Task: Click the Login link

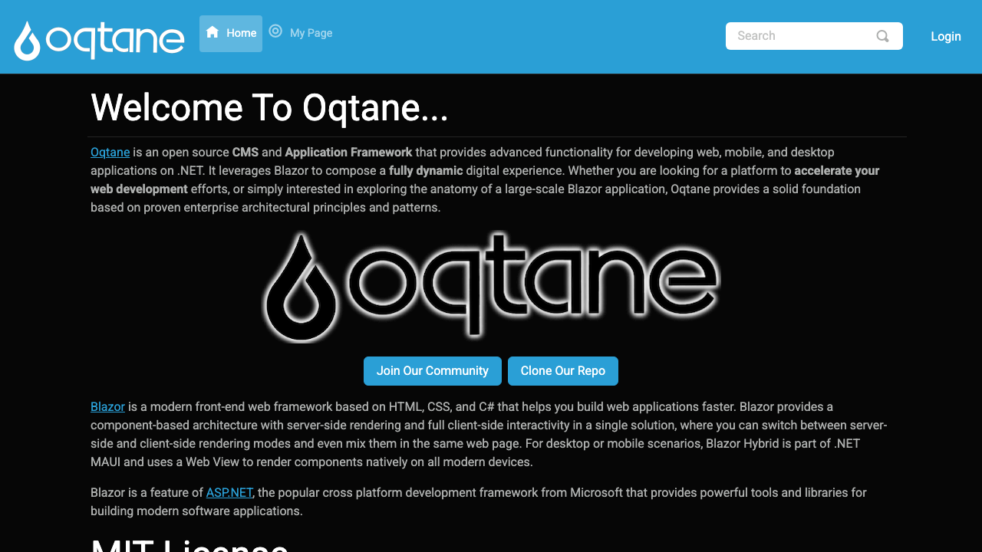Action: click(x=946, y=37)
